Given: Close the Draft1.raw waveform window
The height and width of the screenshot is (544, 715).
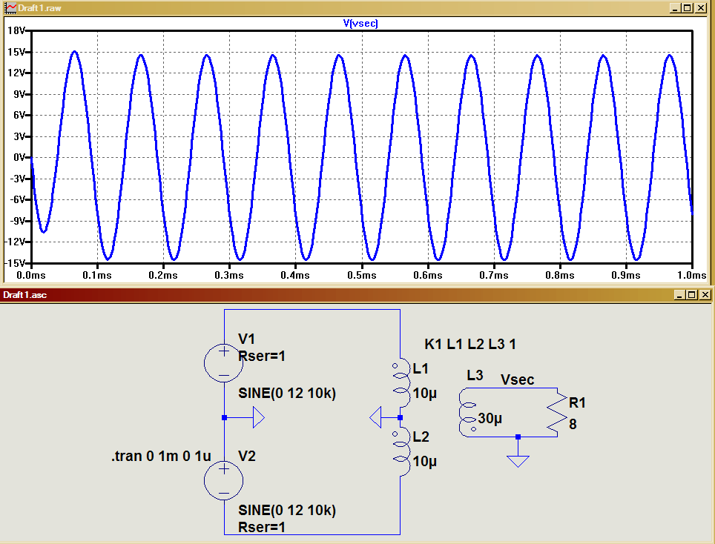Looking at the screenshot, I should (x=700, y=7).
